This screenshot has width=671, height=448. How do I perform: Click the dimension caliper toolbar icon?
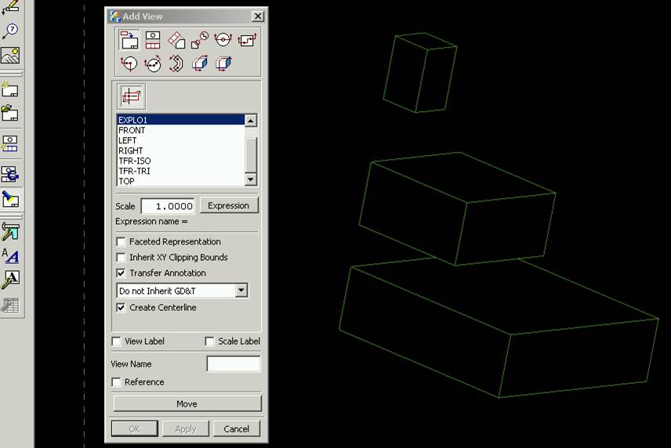(x=10, y=232)
